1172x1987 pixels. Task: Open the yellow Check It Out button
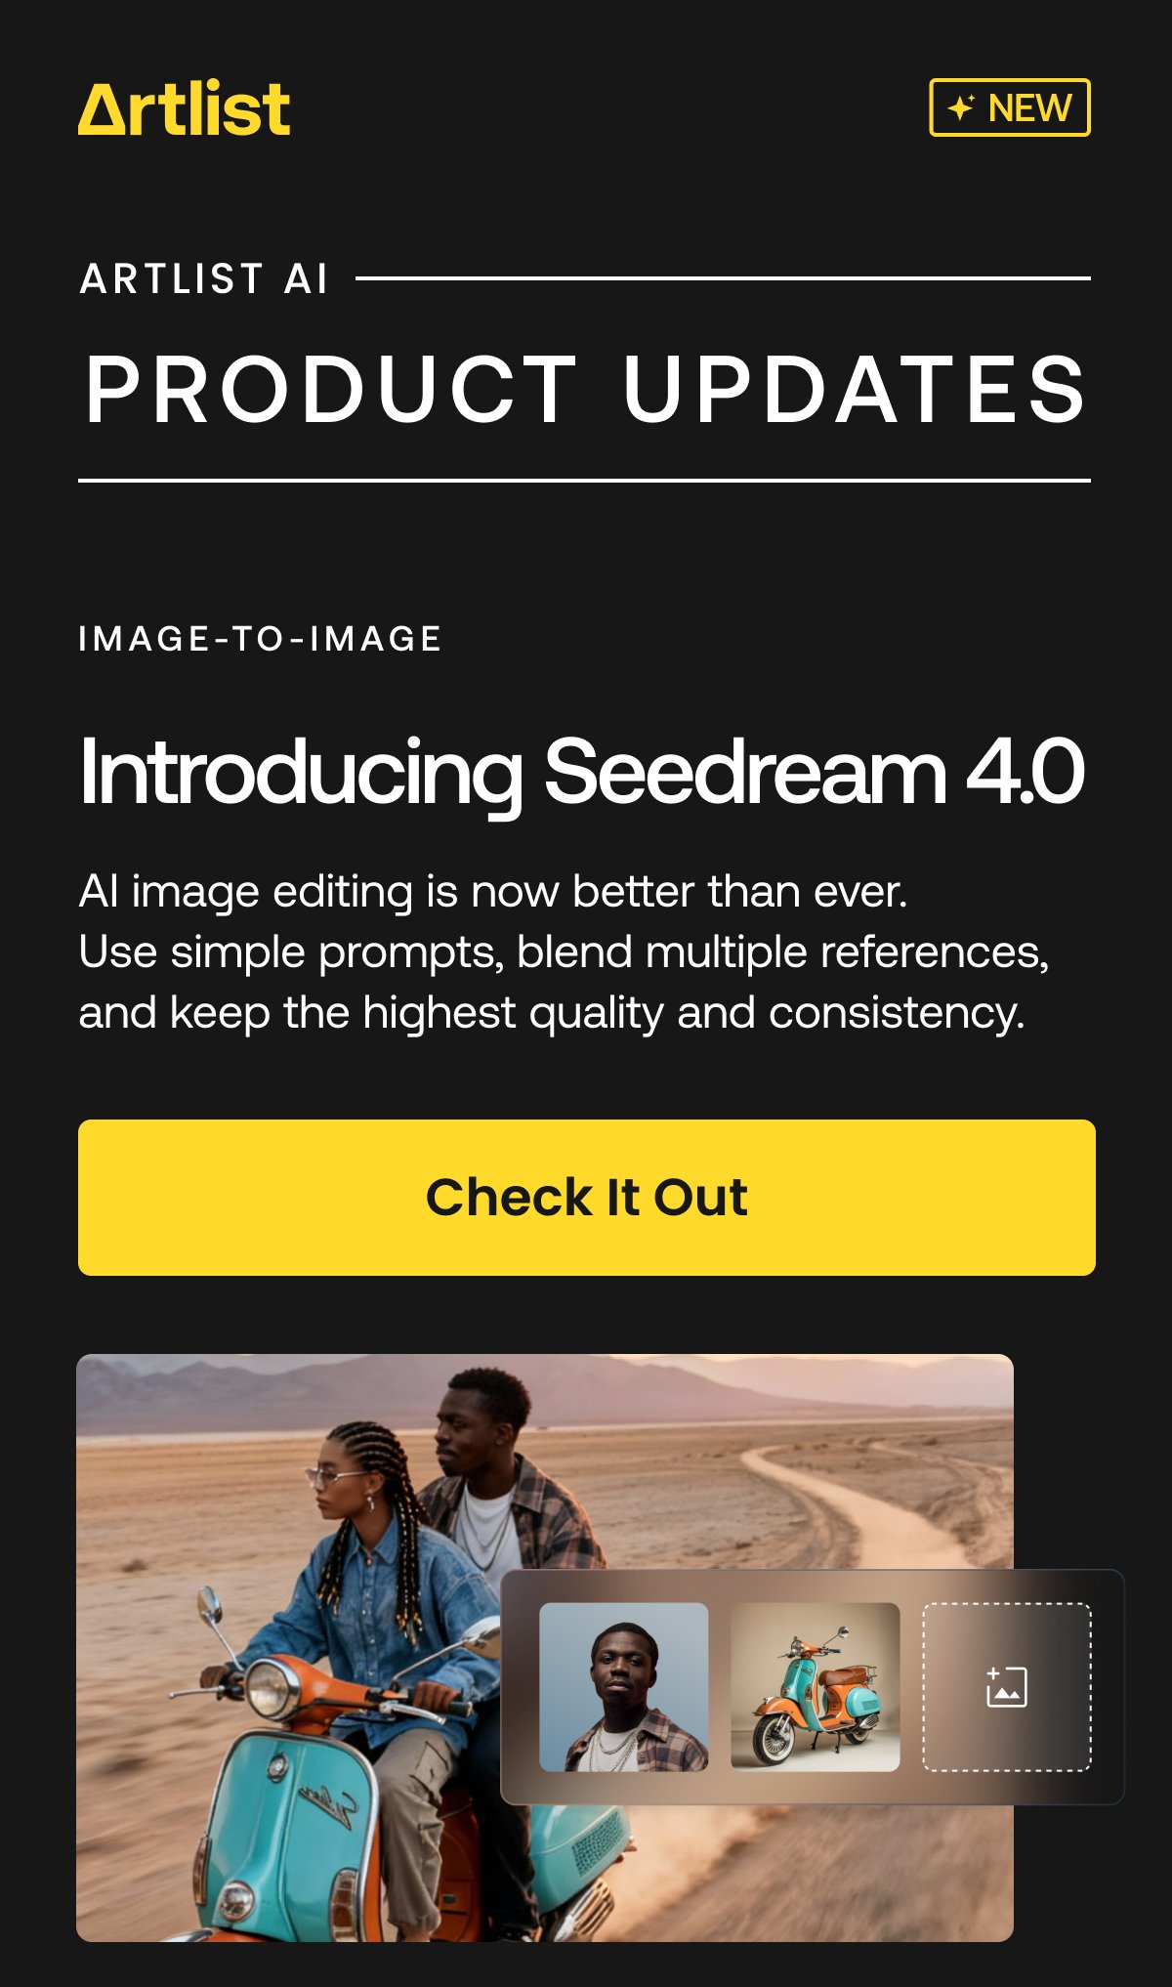click(x=587, y=1198)
